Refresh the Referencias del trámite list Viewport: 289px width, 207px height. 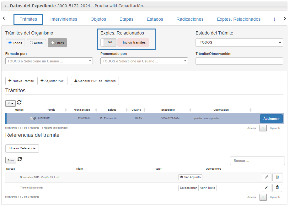20,159
